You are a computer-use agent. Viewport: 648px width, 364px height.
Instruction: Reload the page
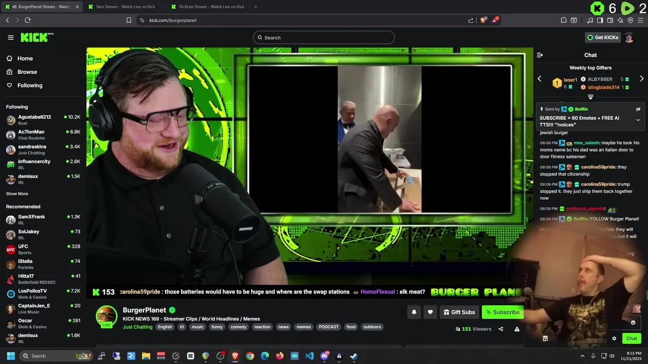point(27,20)
